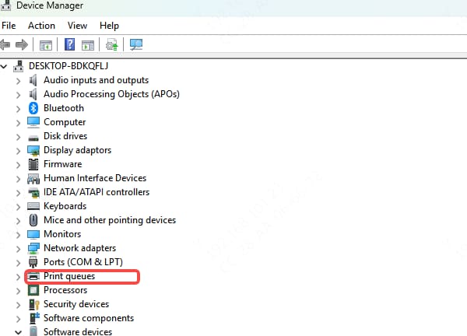Image resolution: width=467 pixels, height=336 pixels.
Task: Click the Software components icon
Action: [x=34, y=318]
